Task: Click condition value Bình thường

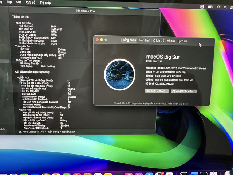Action: tap(48, 66)
